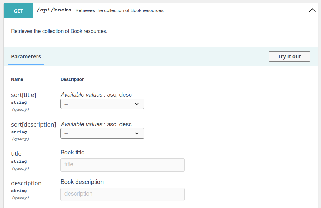Click the (query) label under description parameter
This screenshot has height=208, width=321.
click(x=20, y=197)
